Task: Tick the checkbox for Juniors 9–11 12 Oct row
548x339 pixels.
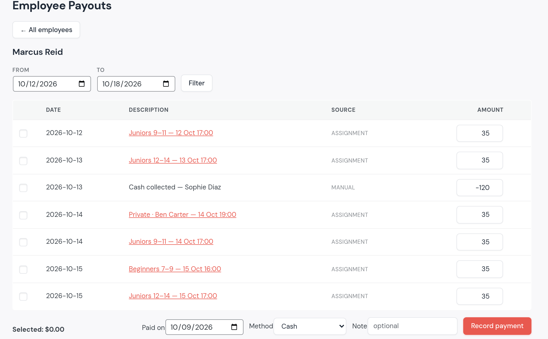Action: [x=23, y=133]
